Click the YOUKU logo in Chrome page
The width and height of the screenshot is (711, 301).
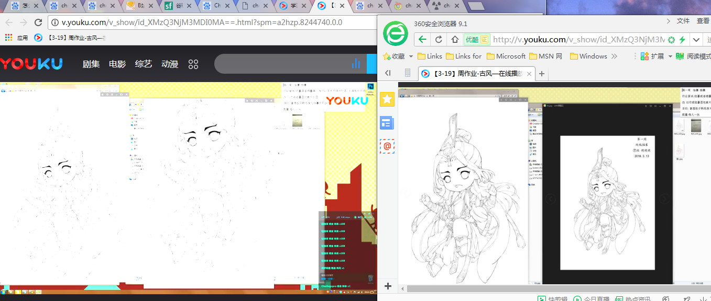[31, 64]
